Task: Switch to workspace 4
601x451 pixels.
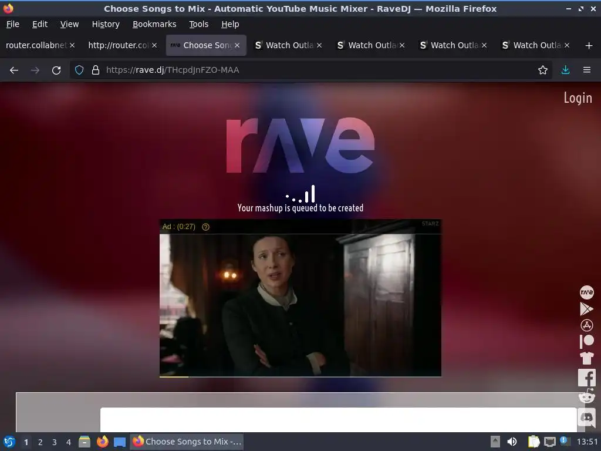Action: 69,442
